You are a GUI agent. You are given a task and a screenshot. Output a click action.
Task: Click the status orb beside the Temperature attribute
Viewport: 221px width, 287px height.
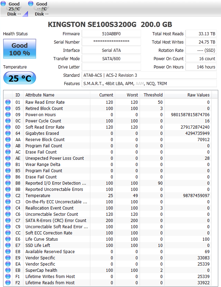tap(8, 196)
